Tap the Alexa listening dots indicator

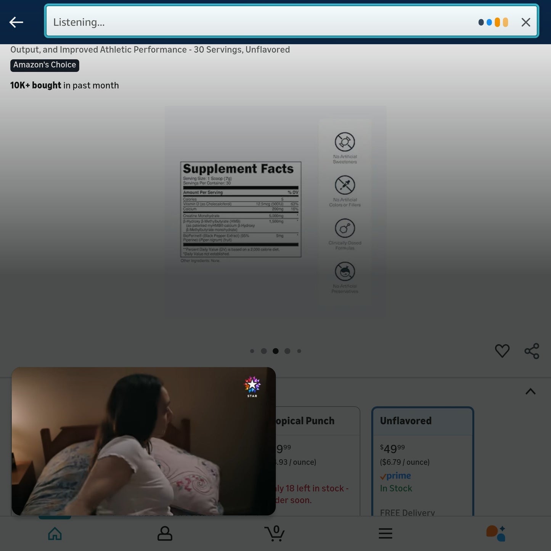(x=493, y=22)
